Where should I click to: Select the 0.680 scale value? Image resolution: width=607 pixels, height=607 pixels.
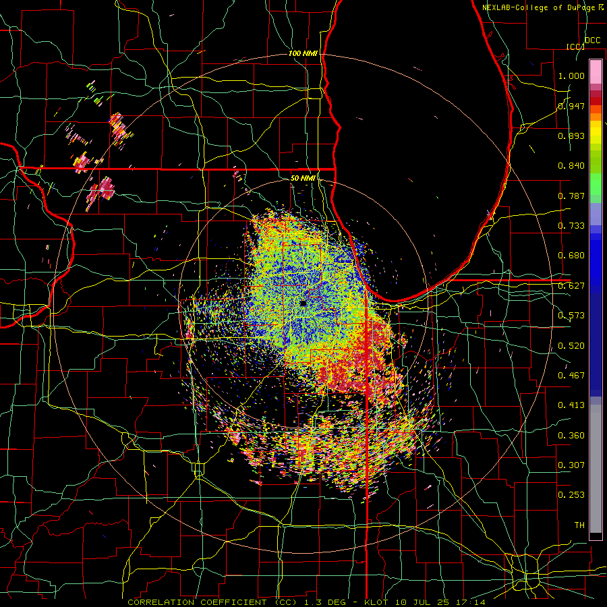(571, 256)
